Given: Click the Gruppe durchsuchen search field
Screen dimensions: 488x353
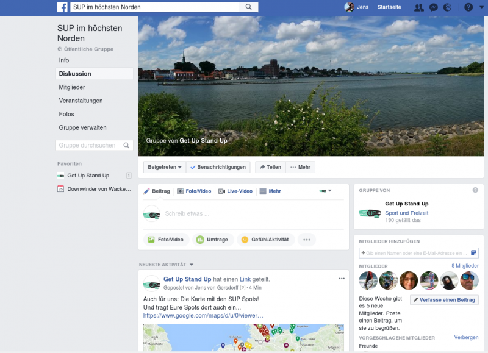Looking at the screenshot, I should 89,146.
